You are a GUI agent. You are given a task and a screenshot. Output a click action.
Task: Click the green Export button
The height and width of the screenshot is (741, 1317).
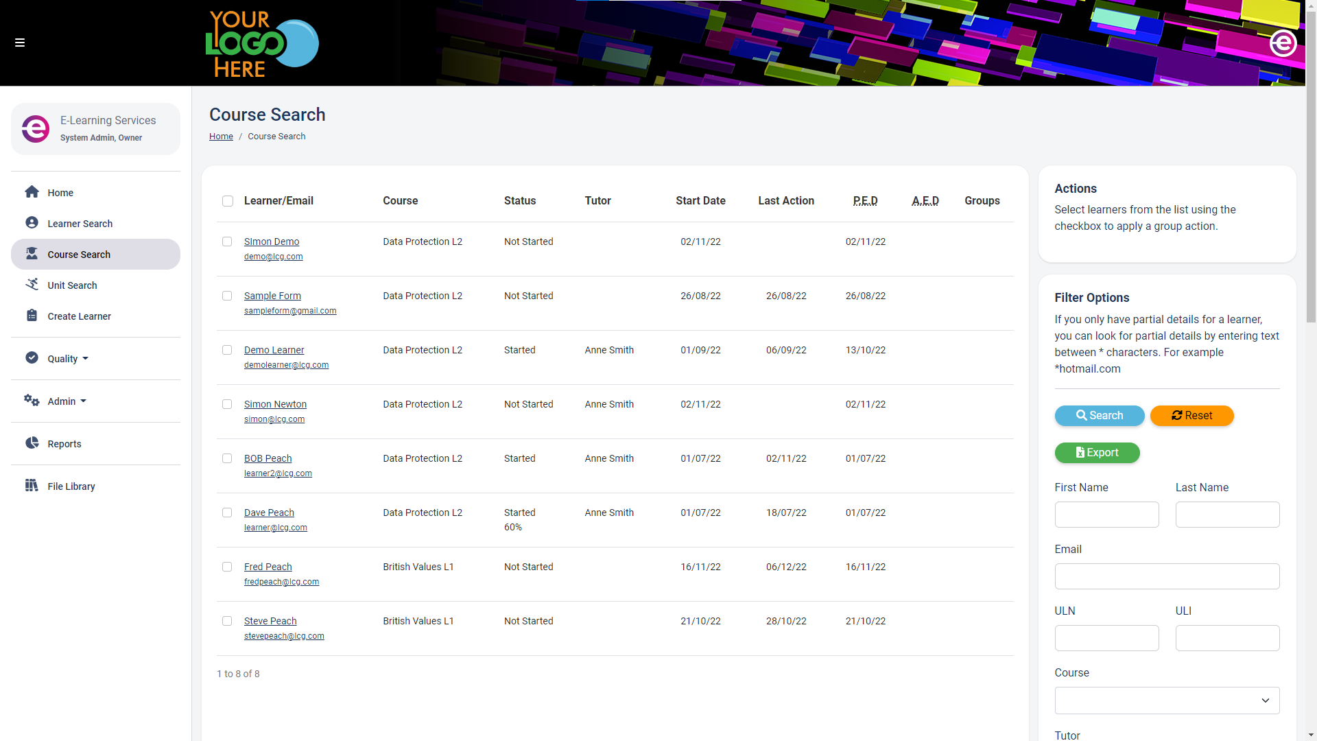pyautogui.click(x=1097, y=453)
